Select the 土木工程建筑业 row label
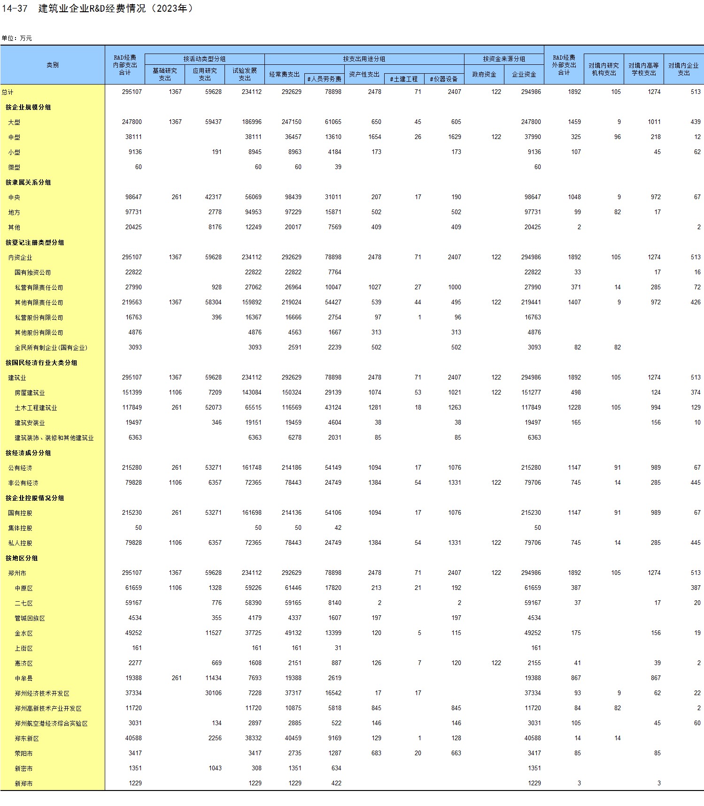The width and height of the screenshot is (704, 806). pyautogui.click(x=36, y=408)
